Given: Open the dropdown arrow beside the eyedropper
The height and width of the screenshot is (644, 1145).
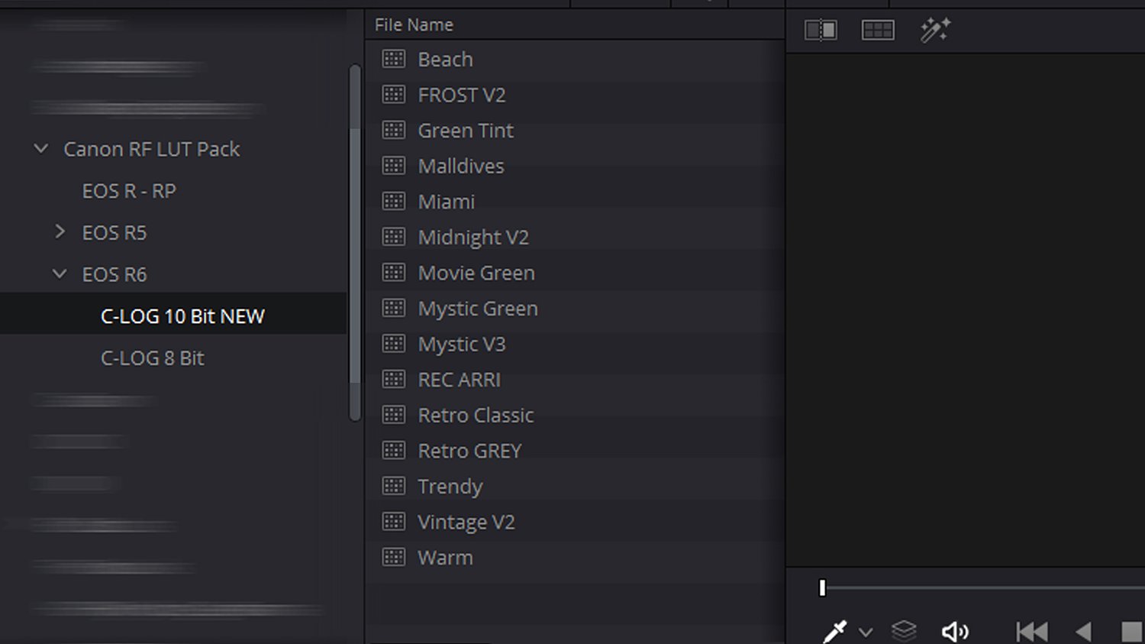Looking at the screenshot, I should click(866, 633).
